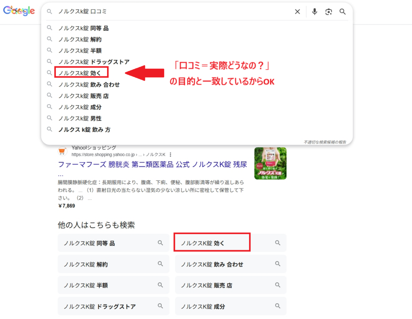
Task: Click inside the search input field
Action: click(x=173, y=12)
